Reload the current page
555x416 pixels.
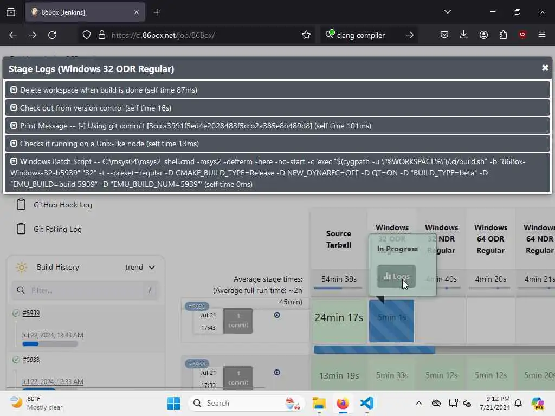tap(52, 35)
